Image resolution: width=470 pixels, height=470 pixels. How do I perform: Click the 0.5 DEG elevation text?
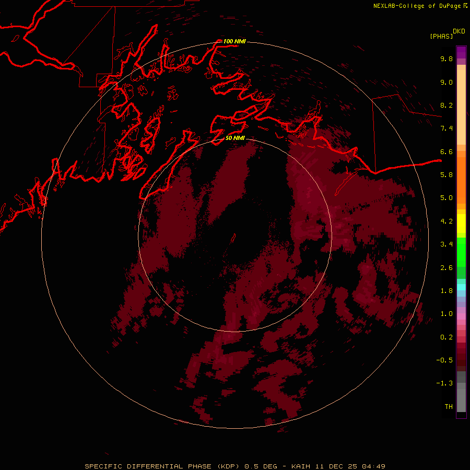tap(262, 466)
